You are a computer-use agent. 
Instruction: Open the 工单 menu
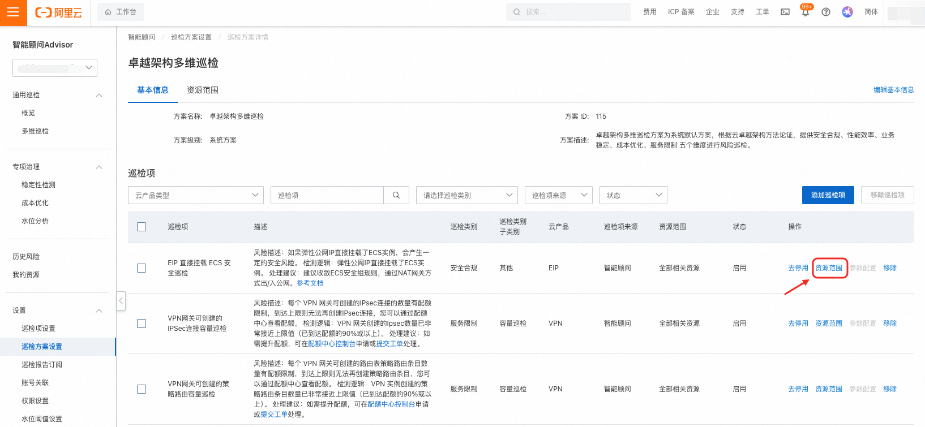coord(763,12)
